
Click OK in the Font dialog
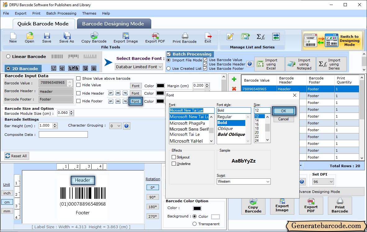(284, 111)
